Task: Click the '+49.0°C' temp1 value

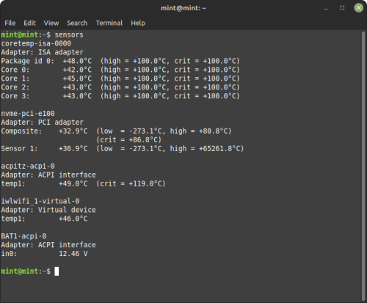Action: coord(73,183)
